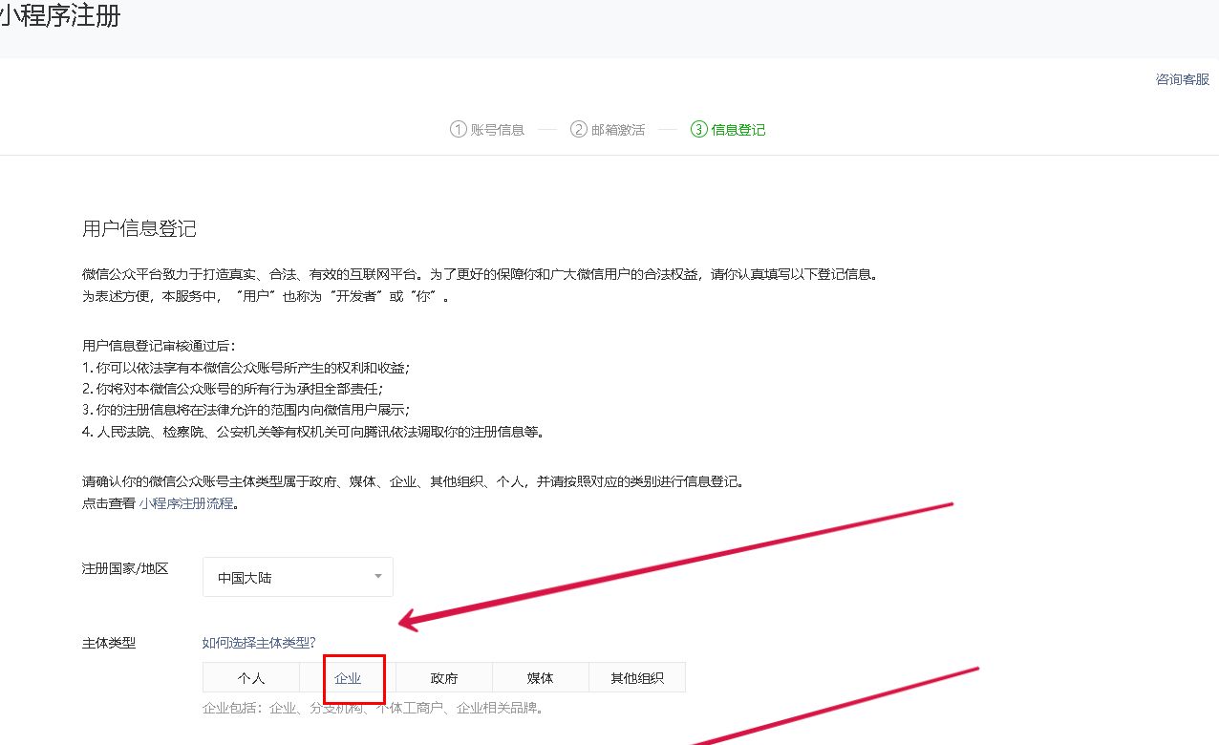
Task: Click the 用户信息登记 heading
Action: [140, 228]
